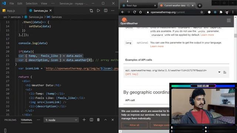
Task: Run code with the play icon
Action: (x=99, y=11)
